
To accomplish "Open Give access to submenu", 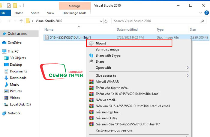I will click(x=106, y=76).
